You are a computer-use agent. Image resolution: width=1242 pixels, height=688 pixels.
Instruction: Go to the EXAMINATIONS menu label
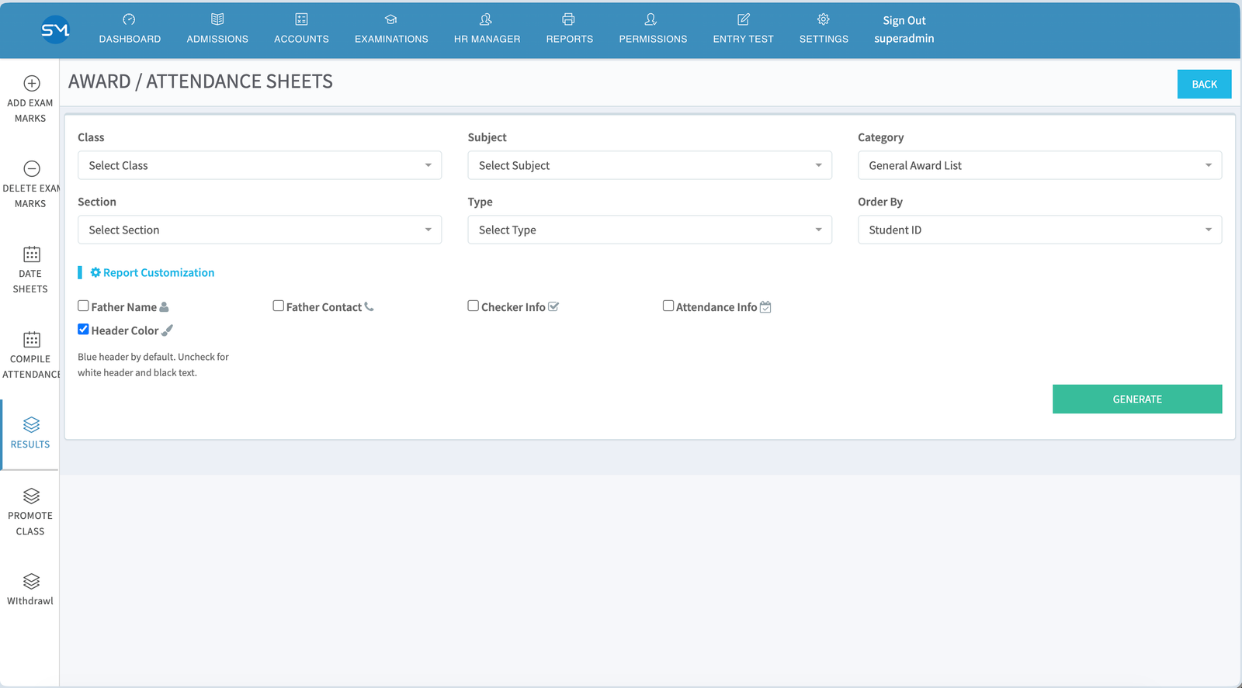click(x=391, y=39)
